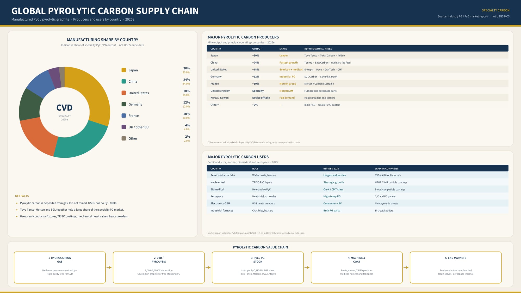Click the GLOBAL PYROLYTIC CARBON SUPPLY CHAIN title

point(105,11)
